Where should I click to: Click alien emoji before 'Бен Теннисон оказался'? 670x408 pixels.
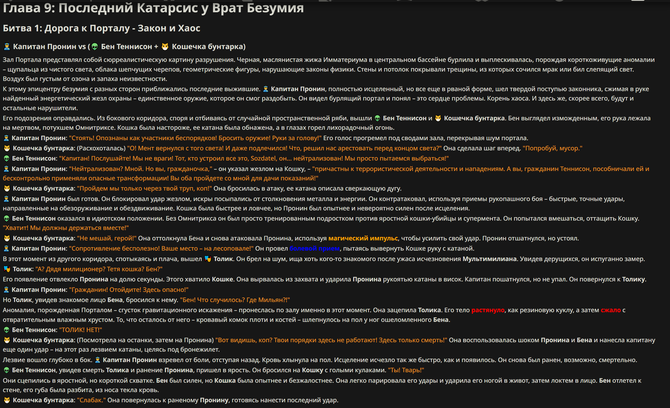pos(7,218)
